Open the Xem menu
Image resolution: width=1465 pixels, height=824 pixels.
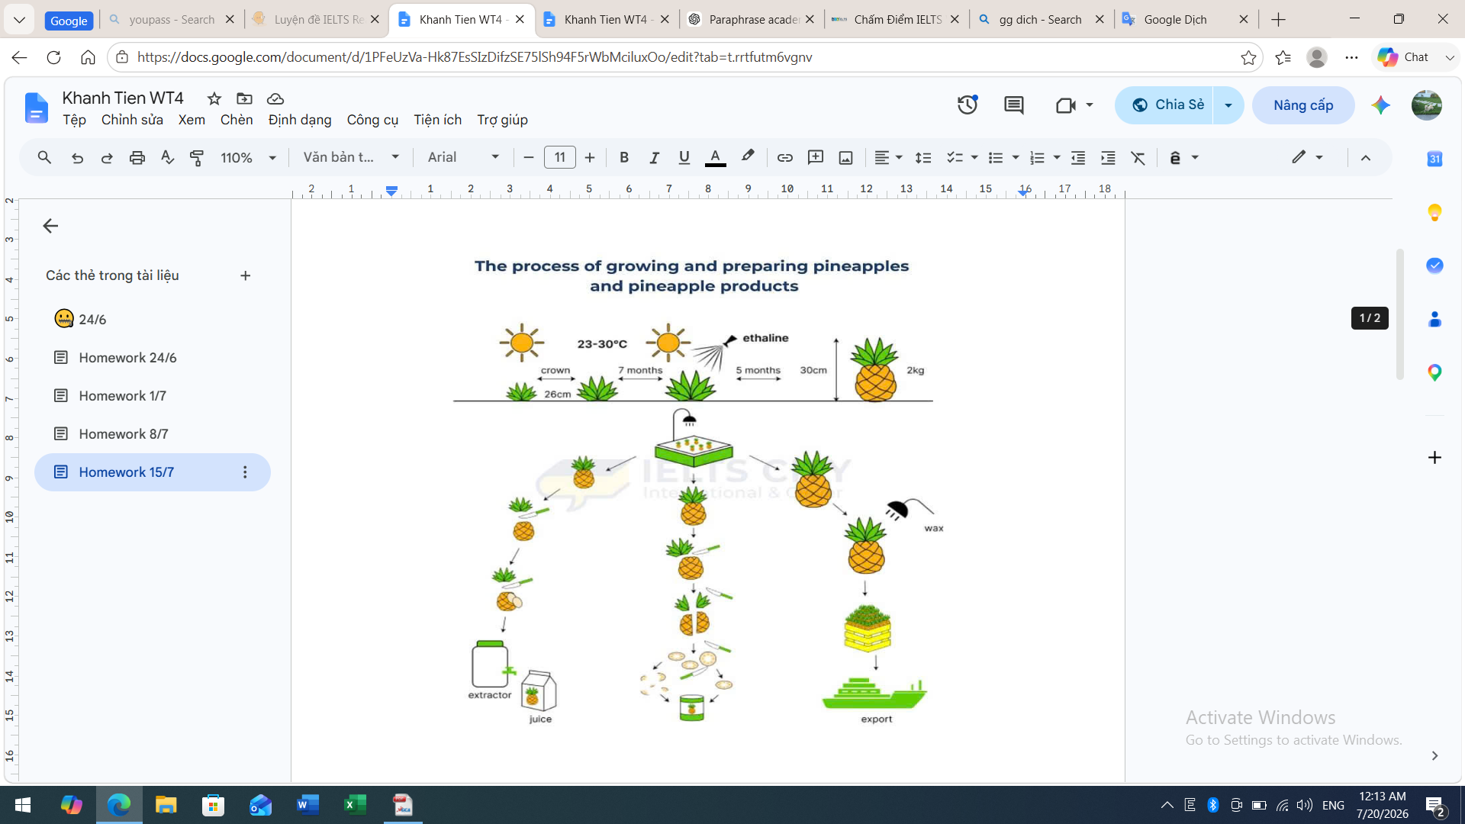pyautogui.click(x=192, y=120)
